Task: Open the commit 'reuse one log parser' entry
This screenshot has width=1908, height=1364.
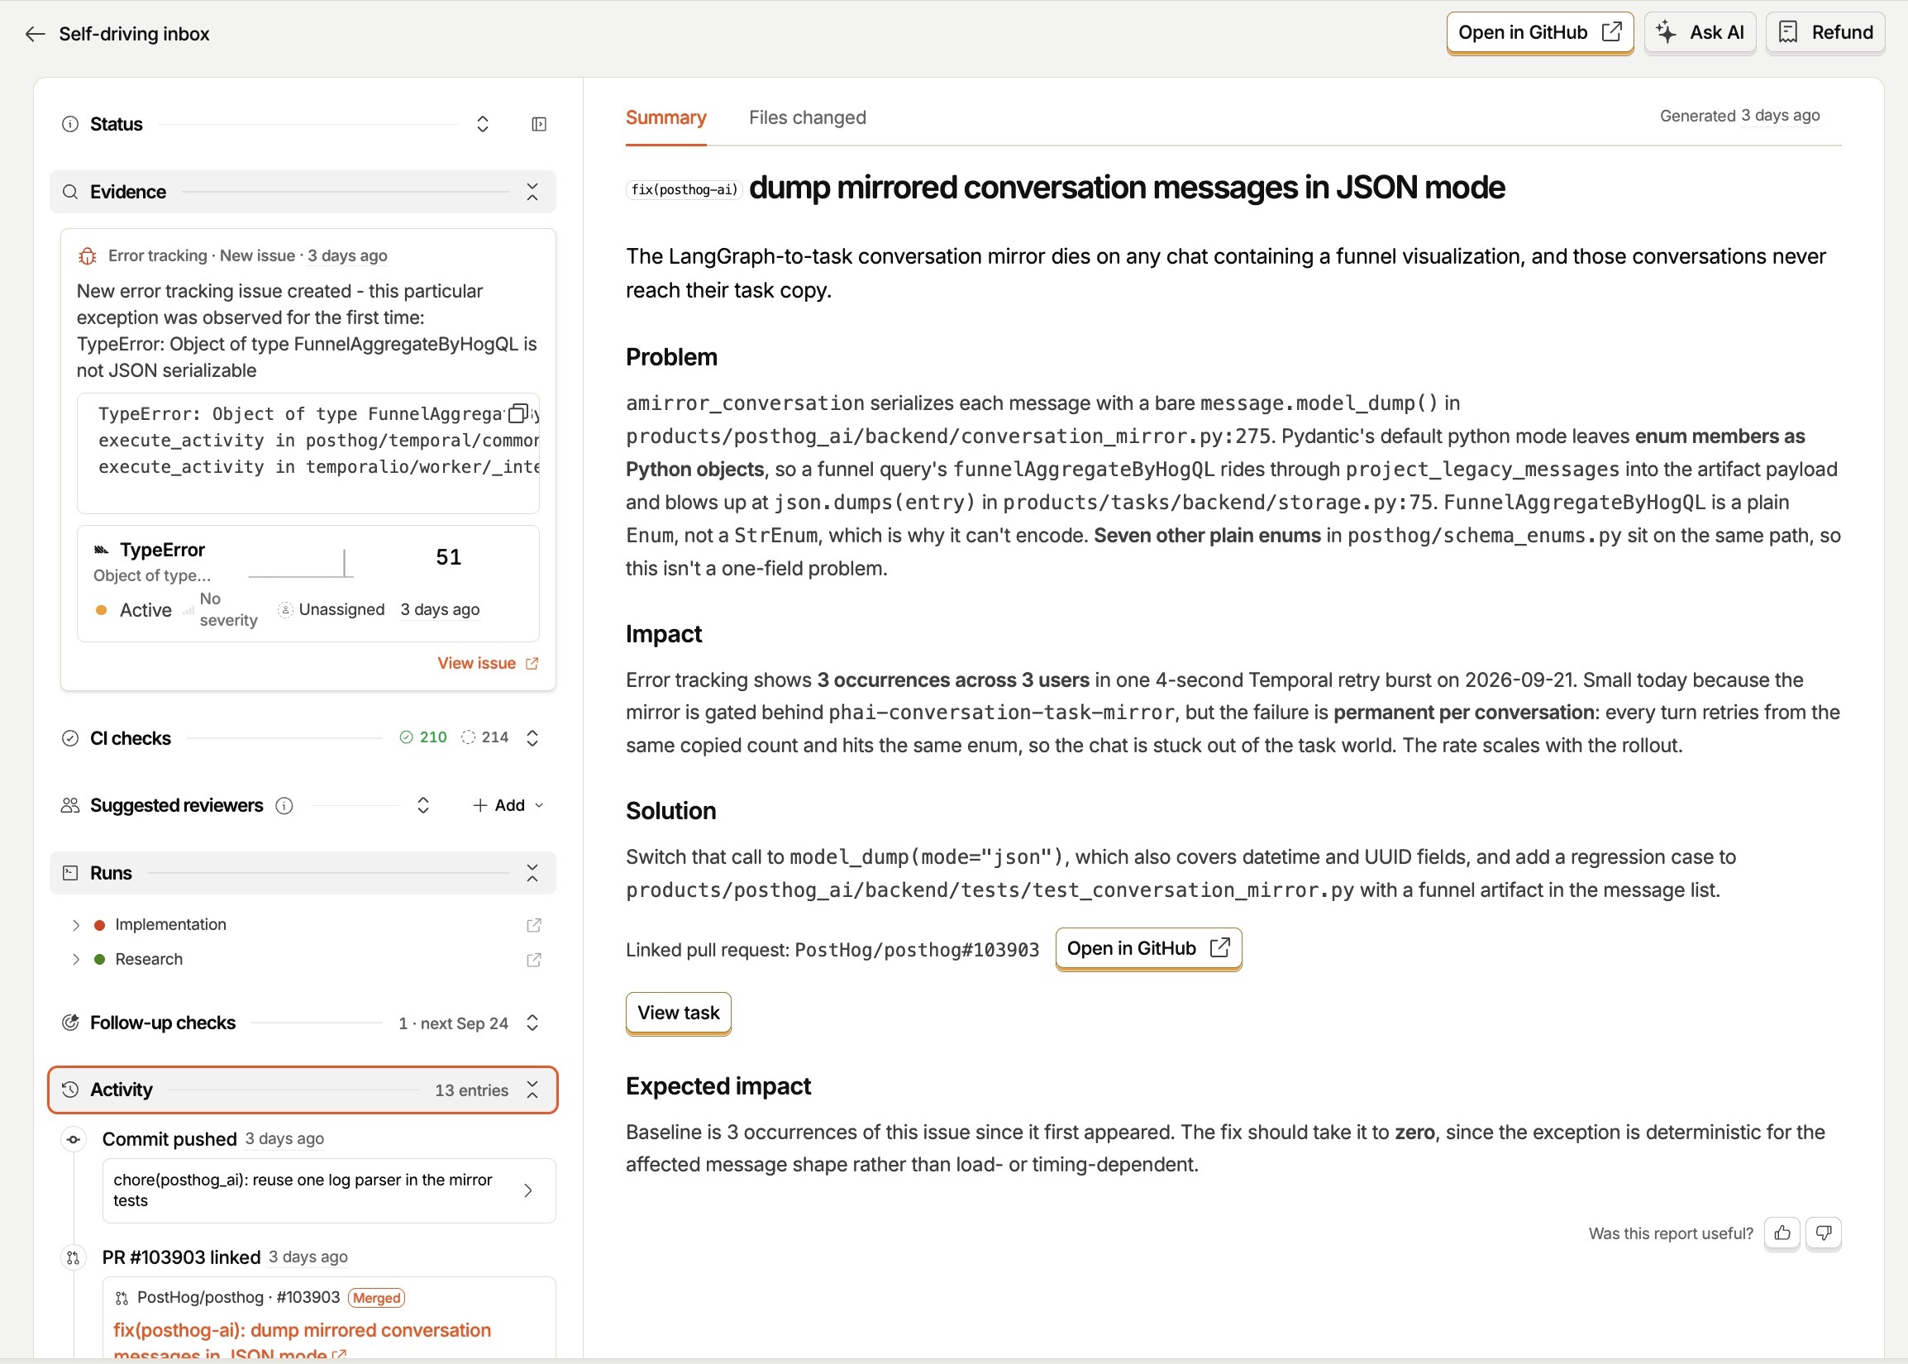Action: pyautogui.click(x=329, y=1190)
